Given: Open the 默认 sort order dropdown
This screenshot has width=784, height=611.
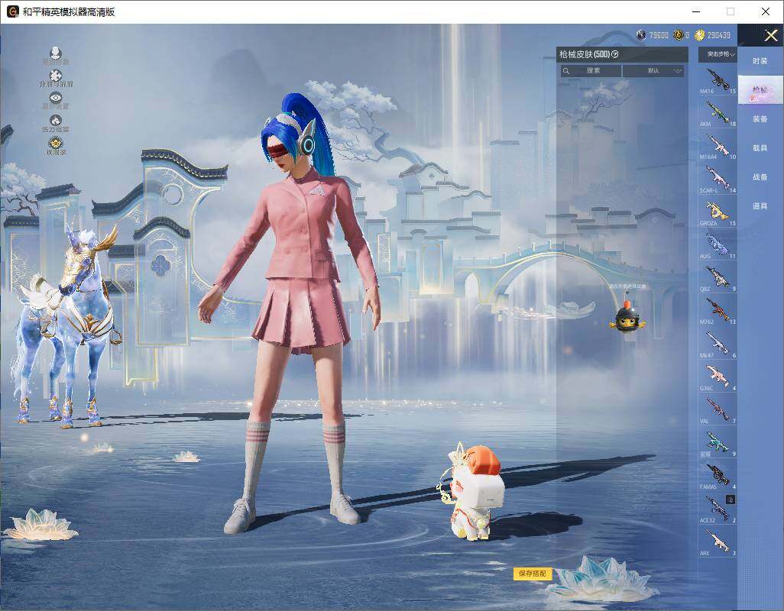Looking at the screenshot, I should pos(653,71).
